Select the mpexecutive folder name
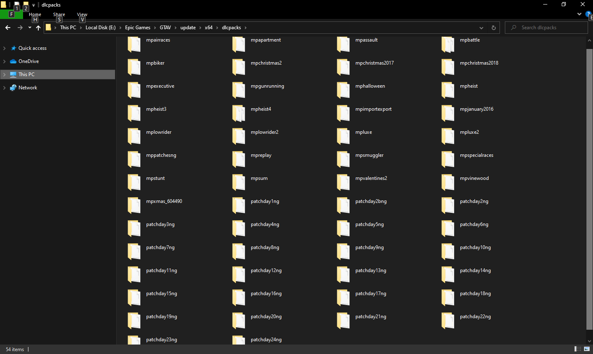Screen dimensions: 593x354 [x=160, y=86]
